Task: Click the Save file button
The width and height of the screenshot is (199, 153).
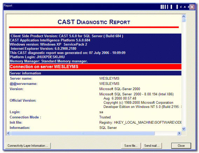Action: click(131, 146)
